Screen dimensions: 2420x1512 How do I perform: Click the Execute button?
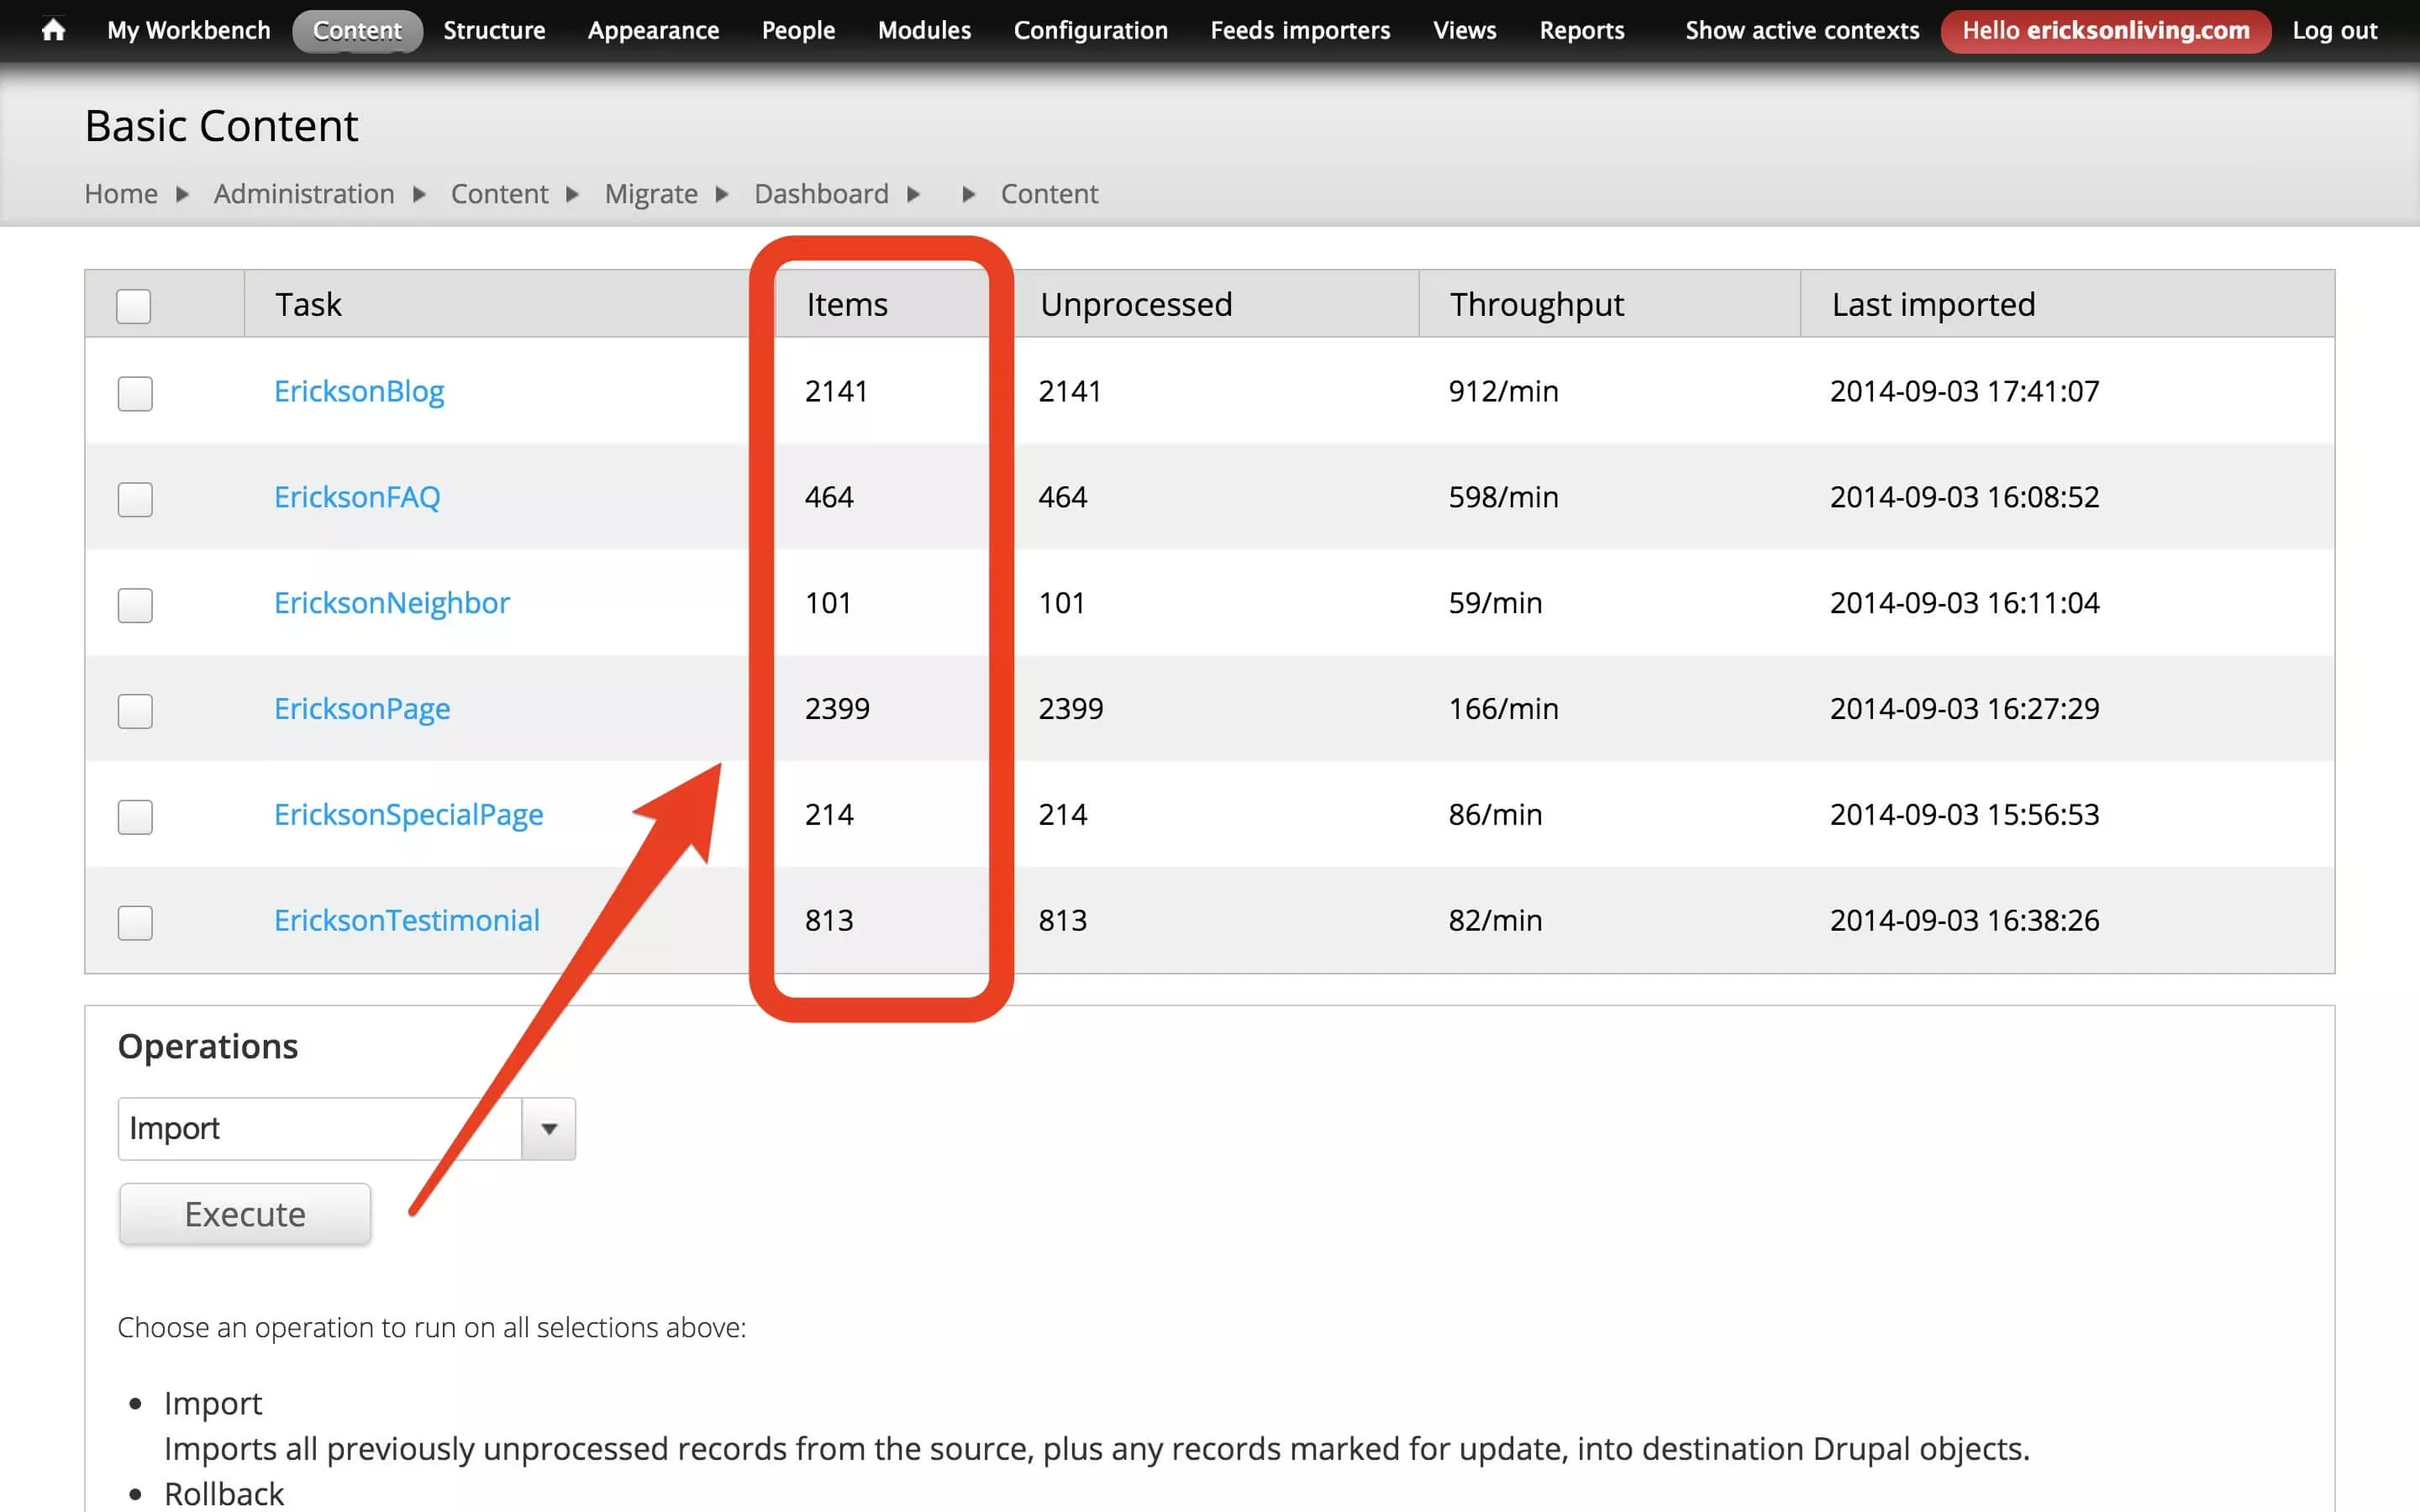tap(244, 1214)
